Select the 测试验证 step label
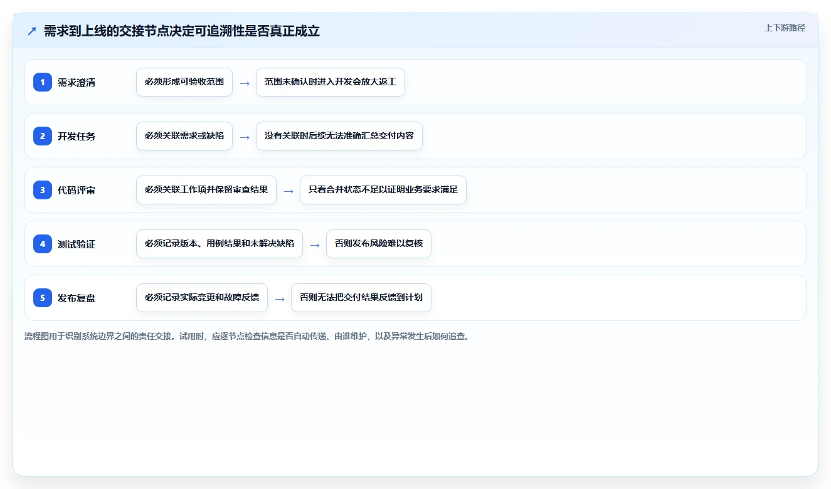Image resolution: width=831 pixels, height=489 pixels. [77, 244]
